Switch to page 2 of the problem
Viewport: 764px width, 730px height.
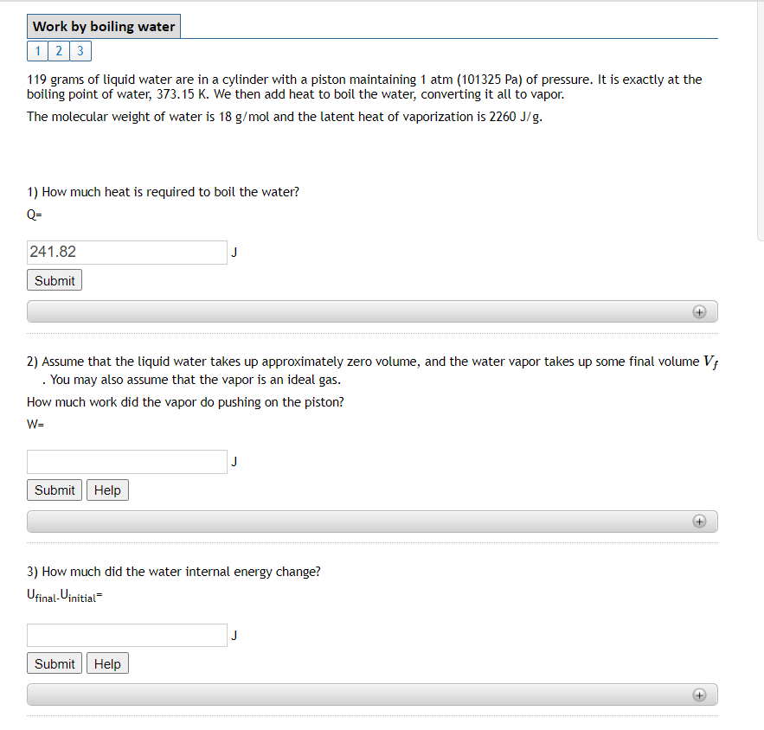58,50
